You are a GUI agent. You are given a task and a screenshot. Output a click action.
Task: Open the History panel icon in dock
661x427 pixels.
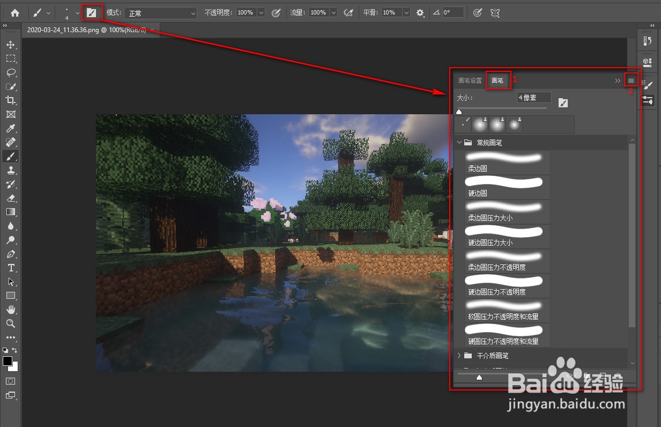(648, 41)
